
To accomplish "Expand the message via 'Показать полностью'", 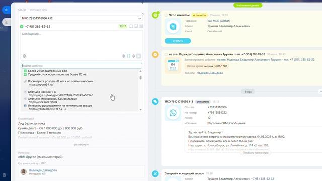I will pos(255,153).
